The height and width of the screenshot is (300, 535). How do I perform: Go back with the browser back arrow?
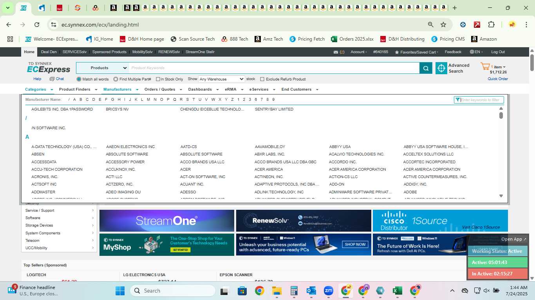tap(9, 25)
